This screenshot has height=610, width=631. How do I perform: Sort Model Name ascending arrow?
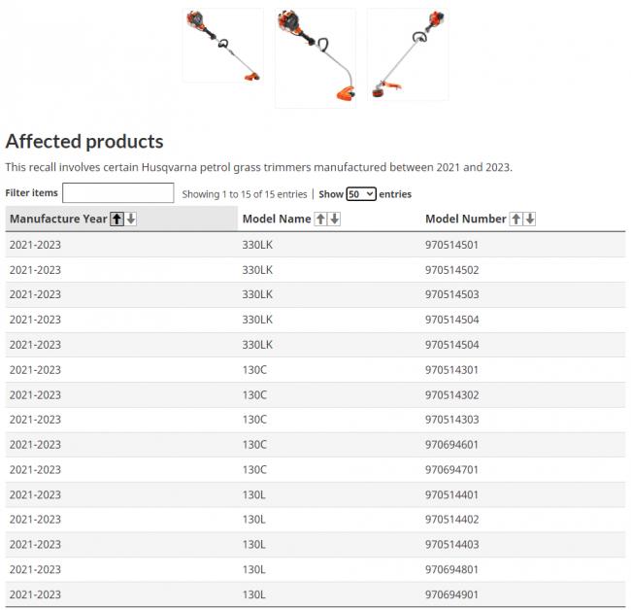(x=320, y=219)
